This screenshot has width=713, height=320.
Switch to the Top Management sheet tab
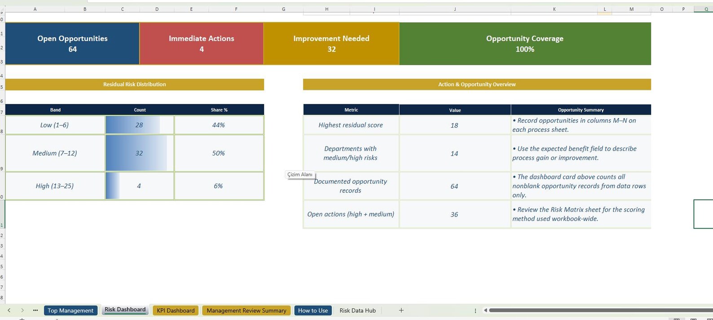(70, 310)
